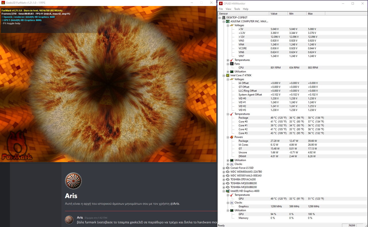Click the ASUSTeK motherboard icon
368x227 pixels.
pos(228,21)
